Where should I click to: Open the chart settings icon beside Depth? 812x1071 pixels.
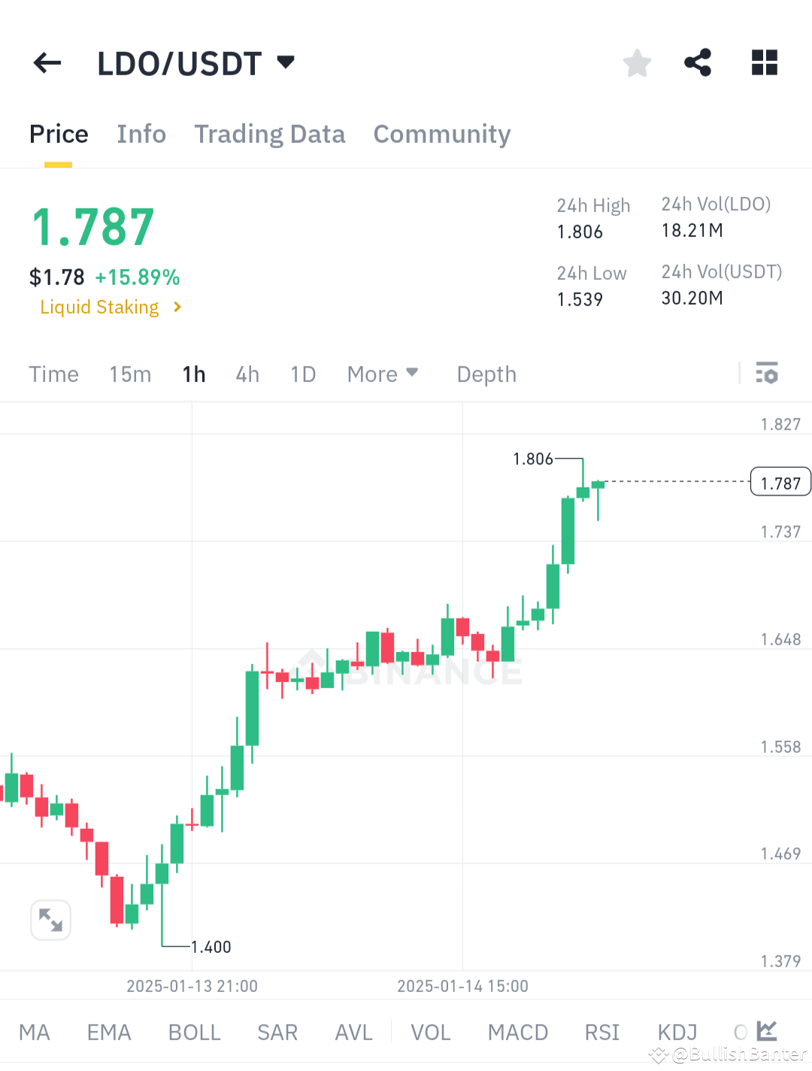click(x=766, y=374)
